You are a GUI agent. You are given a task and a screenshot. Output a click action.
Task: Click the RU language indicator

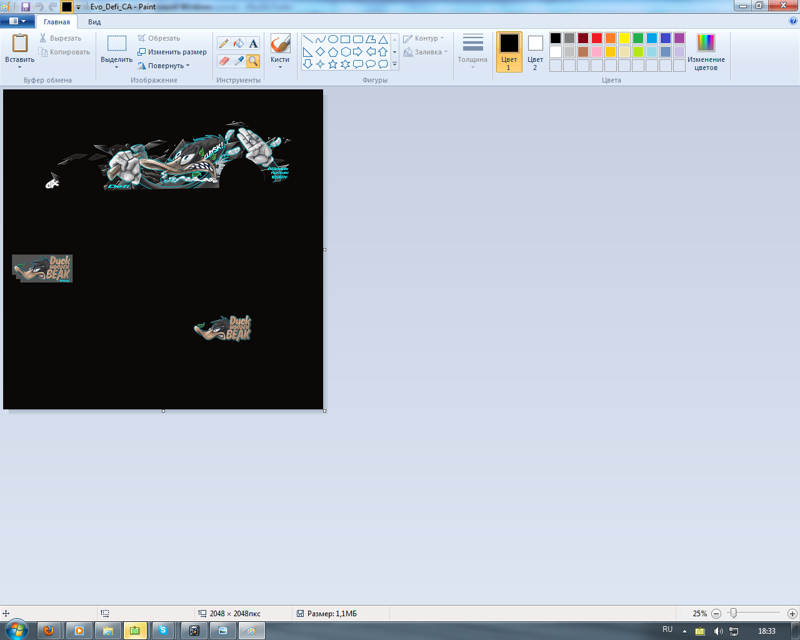click(x=667, y=629)
